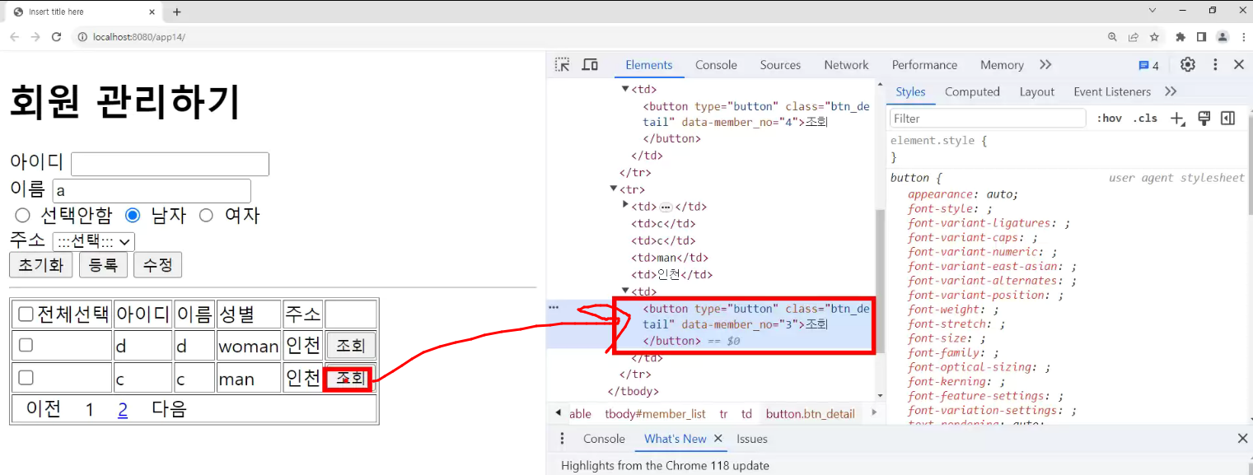Click the 이름 input field containing a
This screenshot has height=475, width=1253.
[x=152, y=190]
